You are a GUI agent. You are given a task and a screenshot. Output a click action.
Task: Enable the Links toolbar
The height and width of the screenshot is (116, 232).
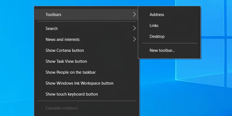tap(154, 26)
